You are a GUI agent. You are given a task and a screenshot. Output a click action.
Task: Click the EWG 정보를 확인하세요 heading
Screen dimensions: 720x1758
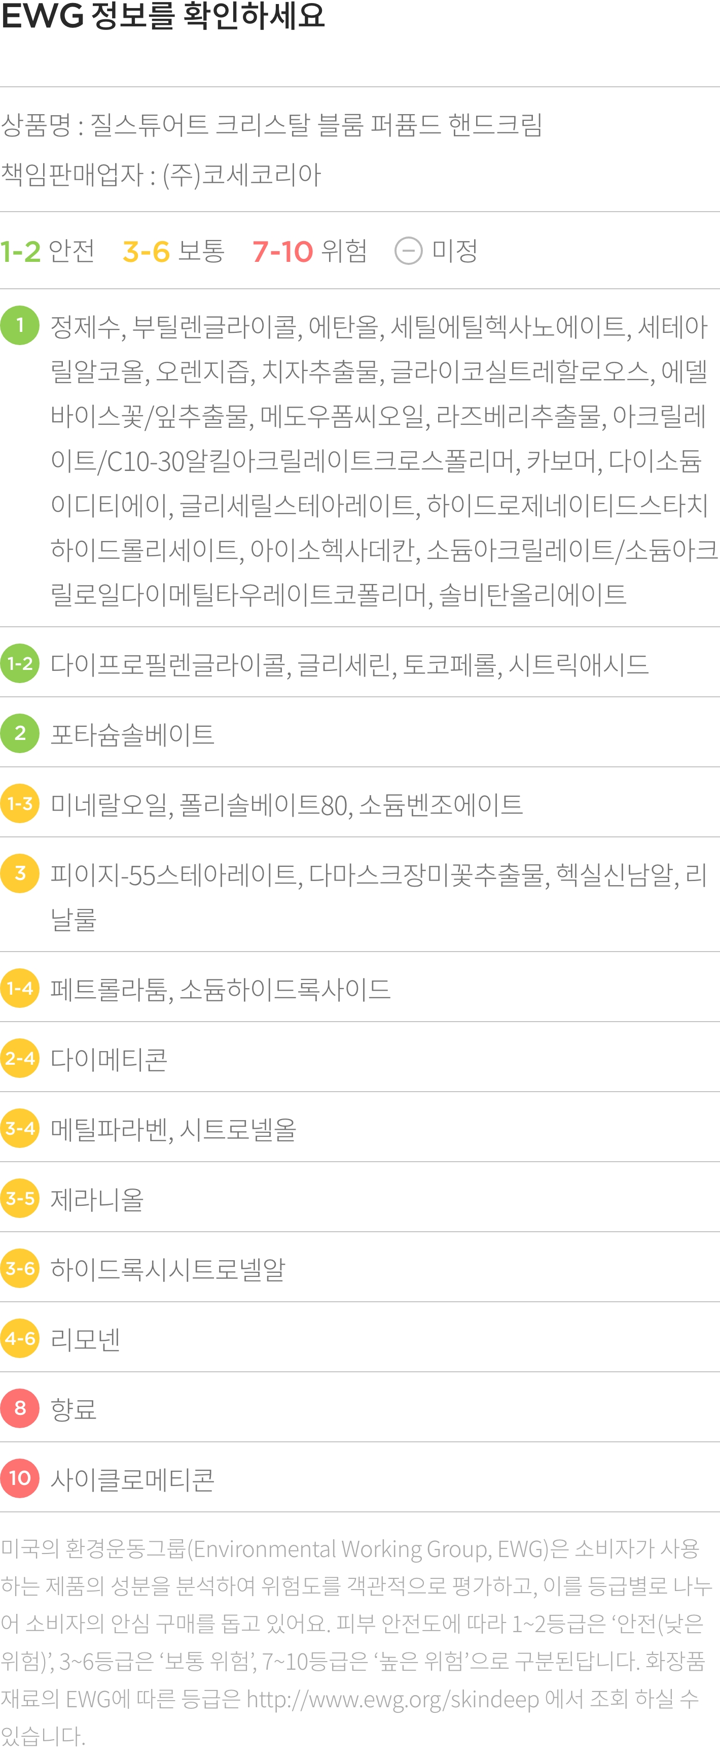(163, 16)
